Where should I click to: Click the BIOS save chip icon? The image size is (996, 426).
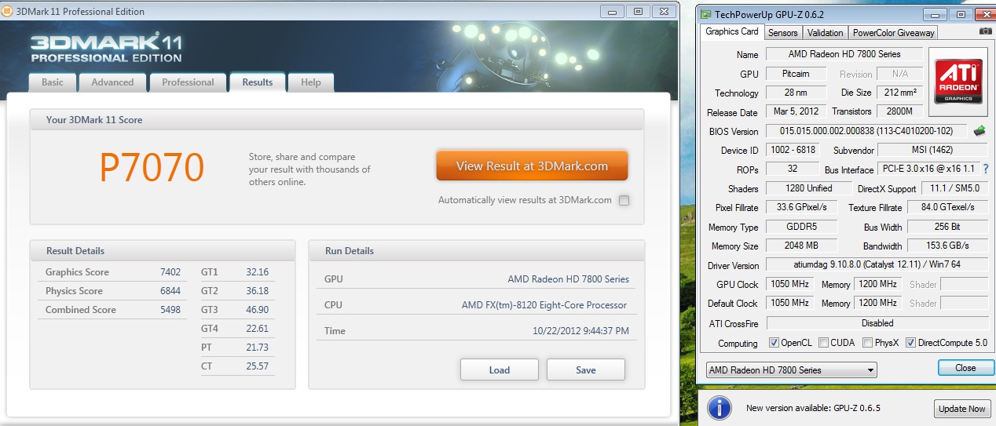979,131
